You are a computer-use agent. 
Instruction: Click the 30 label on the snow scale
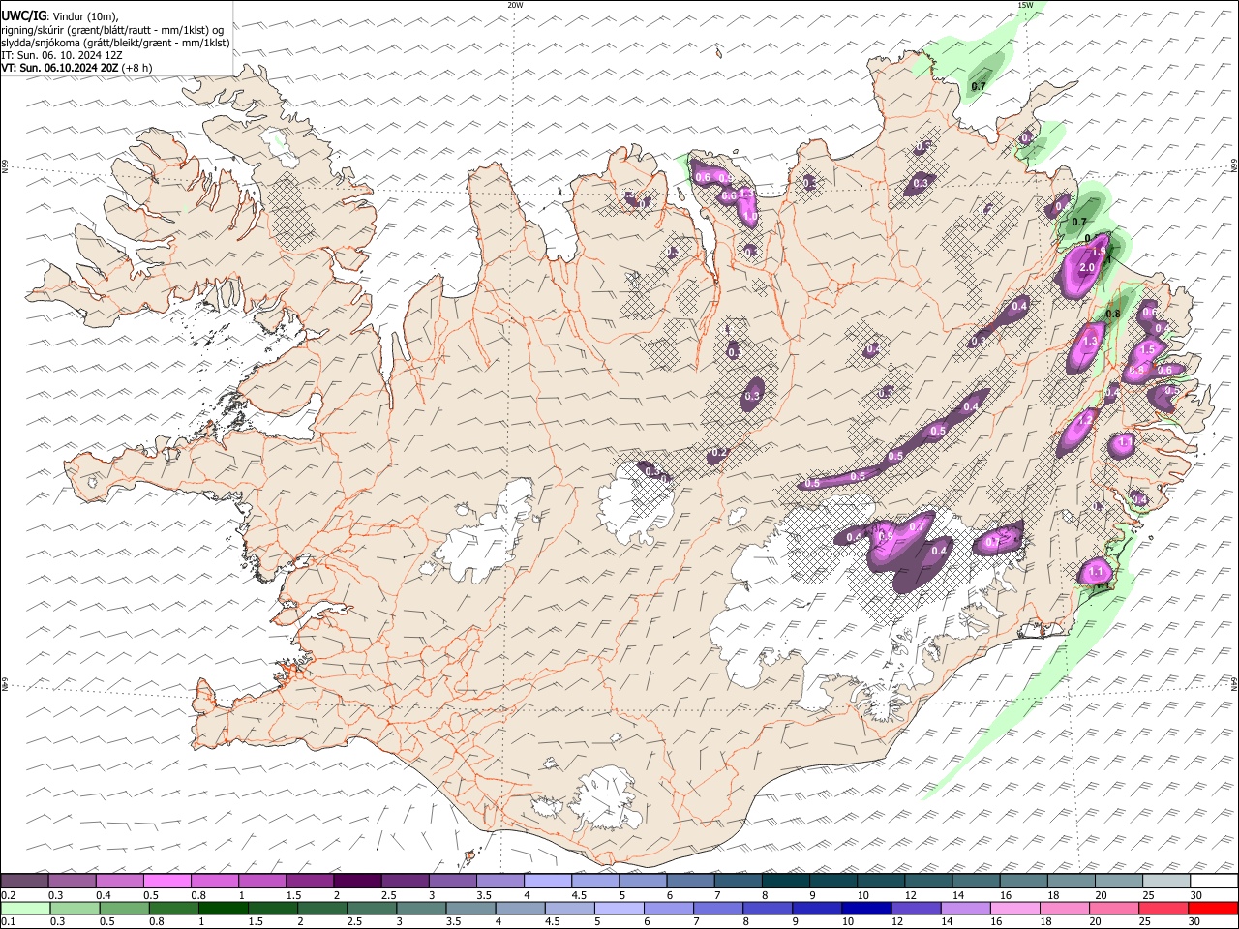tap(1195, 895)
